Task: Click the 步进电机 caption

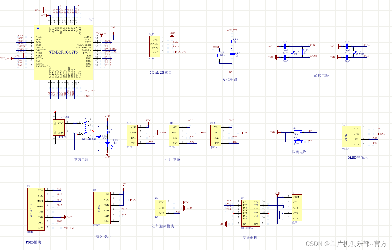Action: coord(249,237)
